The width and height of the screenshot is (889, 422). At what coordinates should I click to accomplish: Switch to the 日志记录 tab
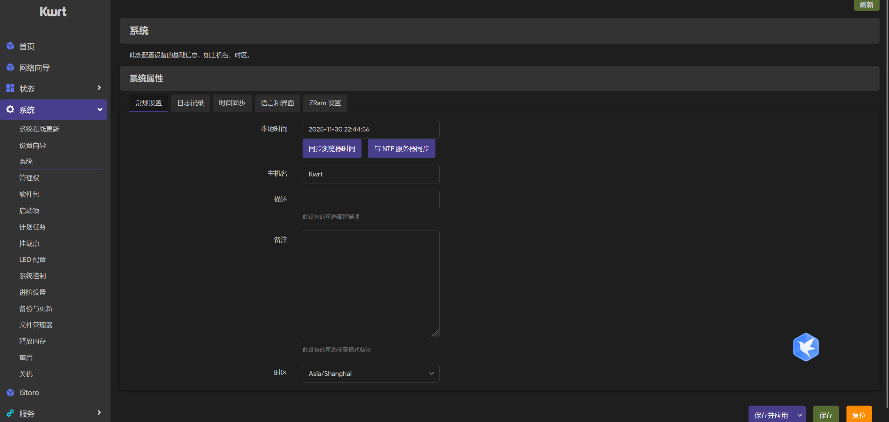[x=190, y=103]
